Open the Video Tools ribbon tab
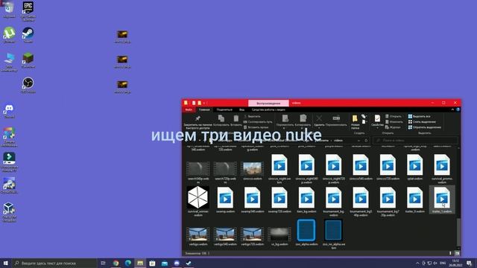Viewport: 477px width, 268px height. [x=268, y=109]
